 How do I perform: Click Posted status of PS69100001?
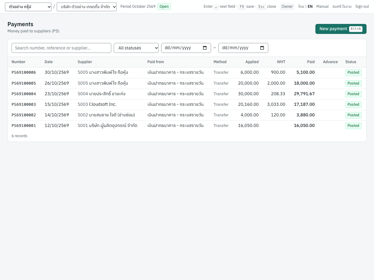tap(353, 125)
